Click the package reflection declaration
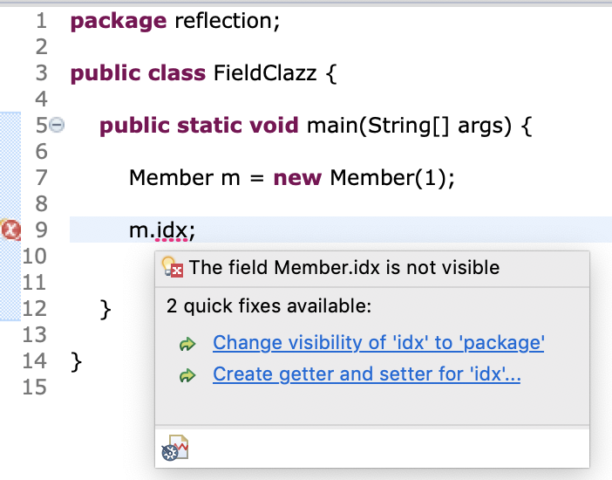Screen dimensions: 612x480 (175, 21)
